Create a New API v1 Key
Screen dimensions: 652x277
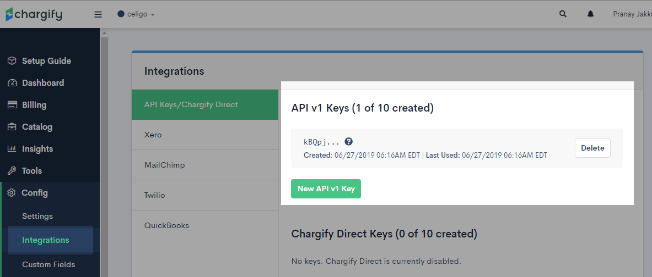click(x=326, y=189)
